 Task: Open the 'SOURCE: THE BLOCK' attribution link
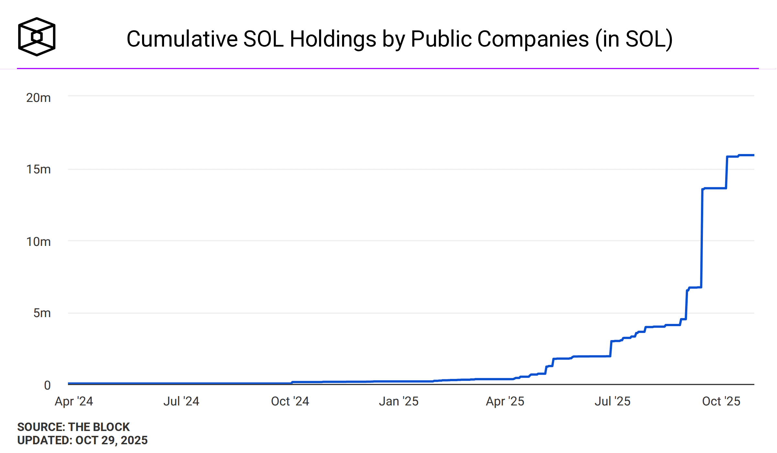click(x=73, y=427)
